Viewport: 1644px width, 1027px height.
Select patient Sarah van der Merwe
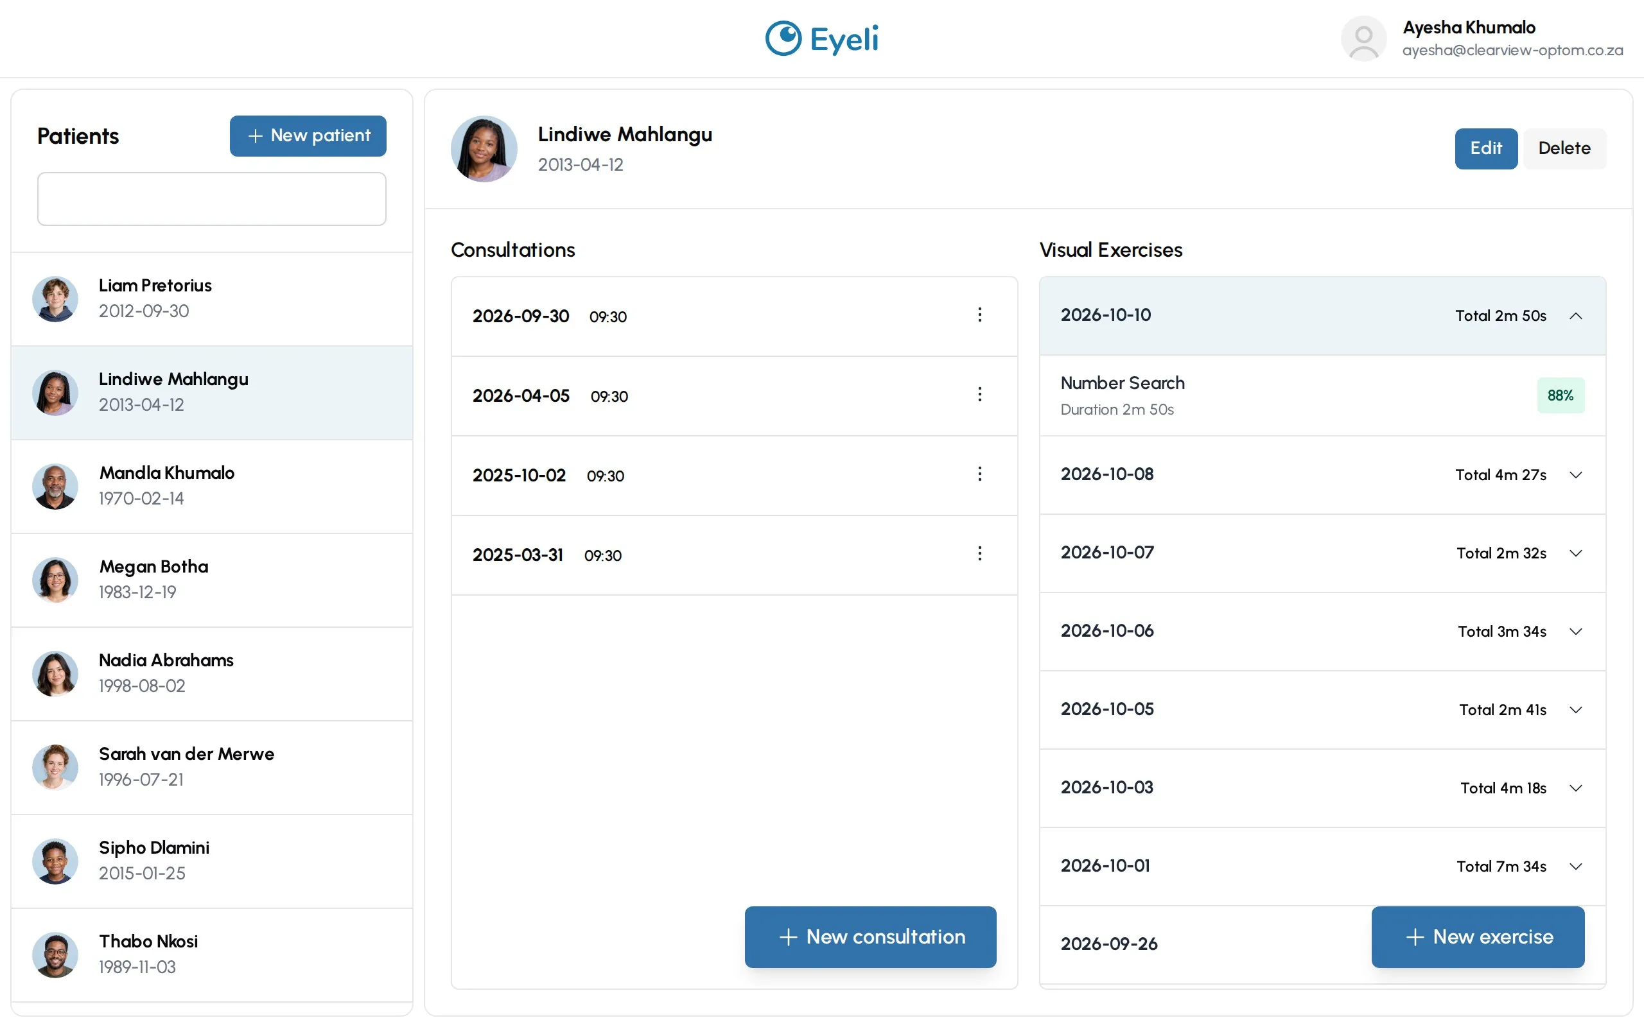pos(212,768)
